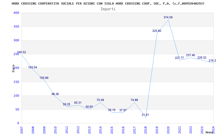The width and height of the screenshot is (216, 135).
Task: Click the 150 y-axis tick label
Action: point(16,82)
